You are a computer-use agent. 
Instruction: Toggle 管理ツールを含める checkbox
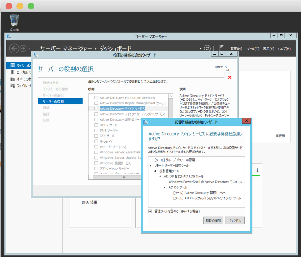[x=150, y=212]
